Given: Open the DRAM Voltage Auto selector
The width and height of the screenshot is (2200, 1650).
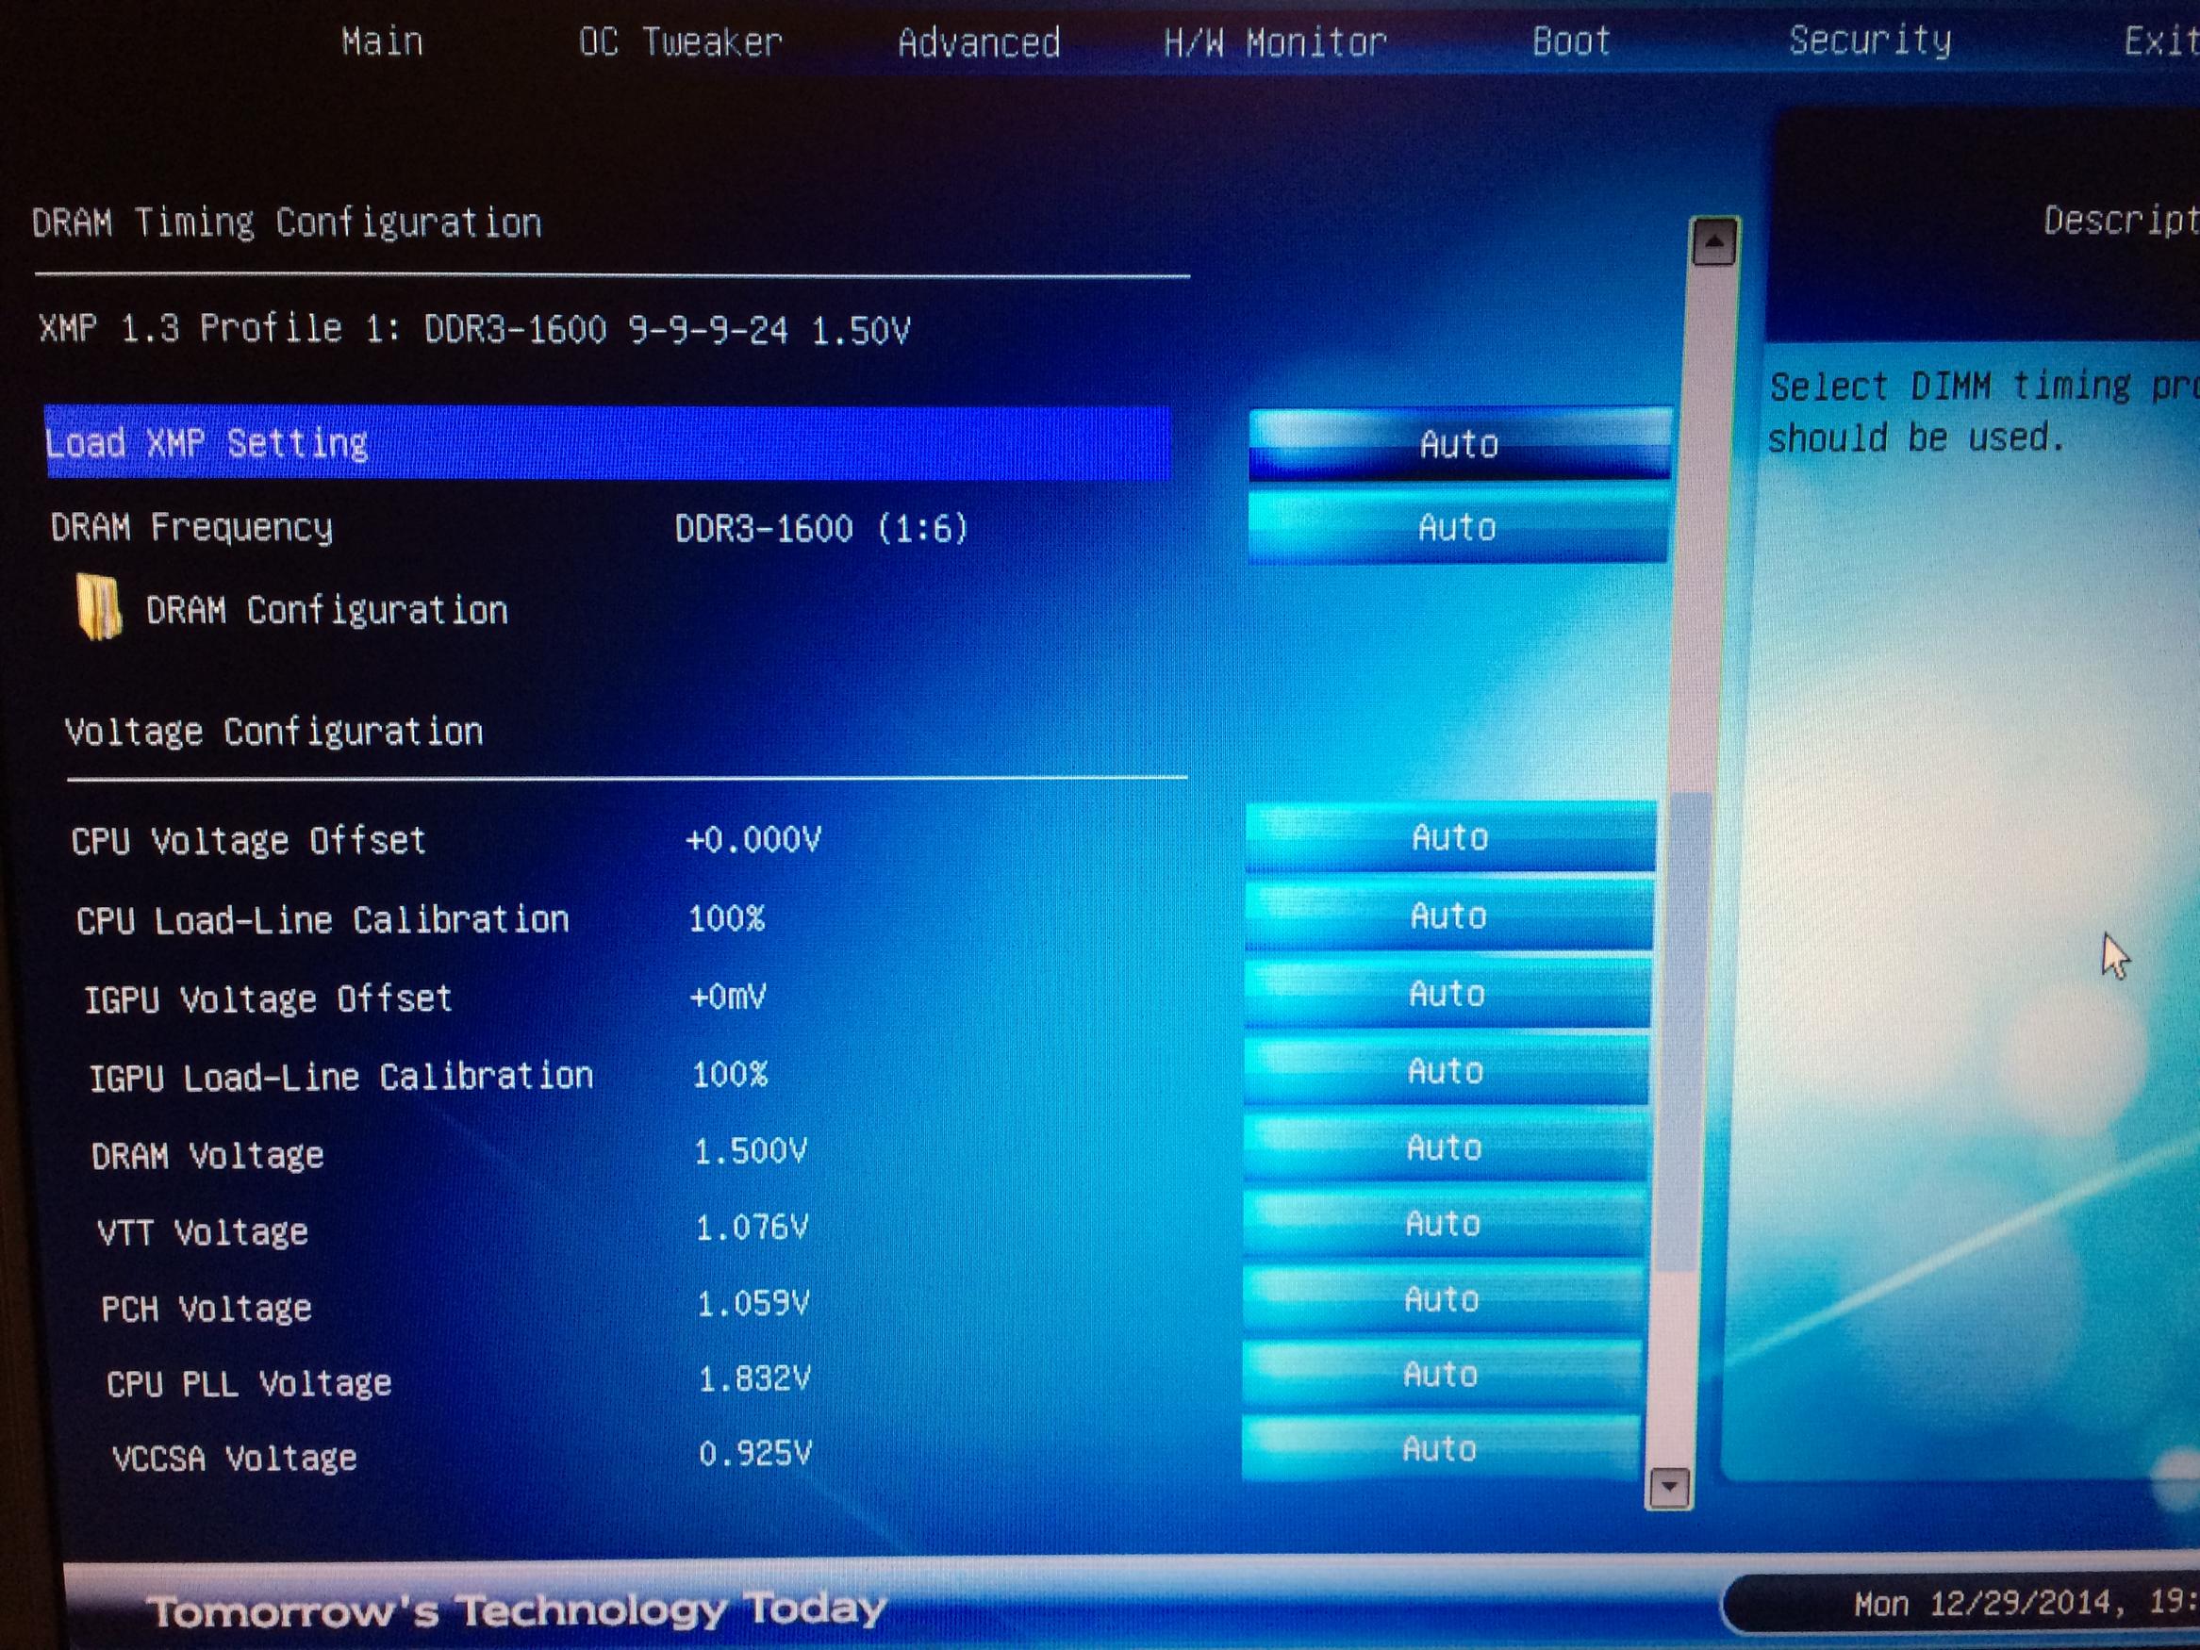Looking at the screenshot, I should [1444, 1147].
